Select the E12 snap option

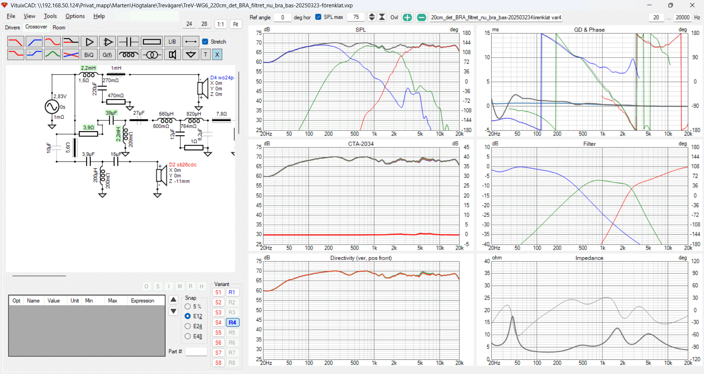(188, 316)
